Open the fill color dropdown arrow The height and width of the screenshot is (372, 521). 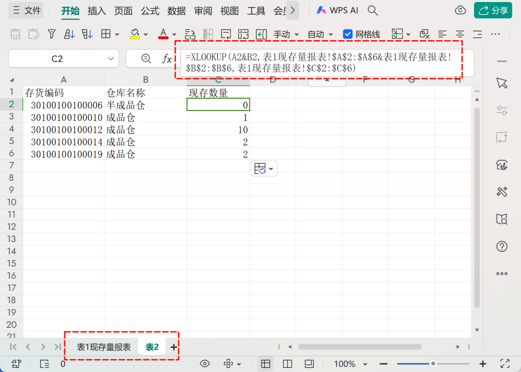pos(146,34)
